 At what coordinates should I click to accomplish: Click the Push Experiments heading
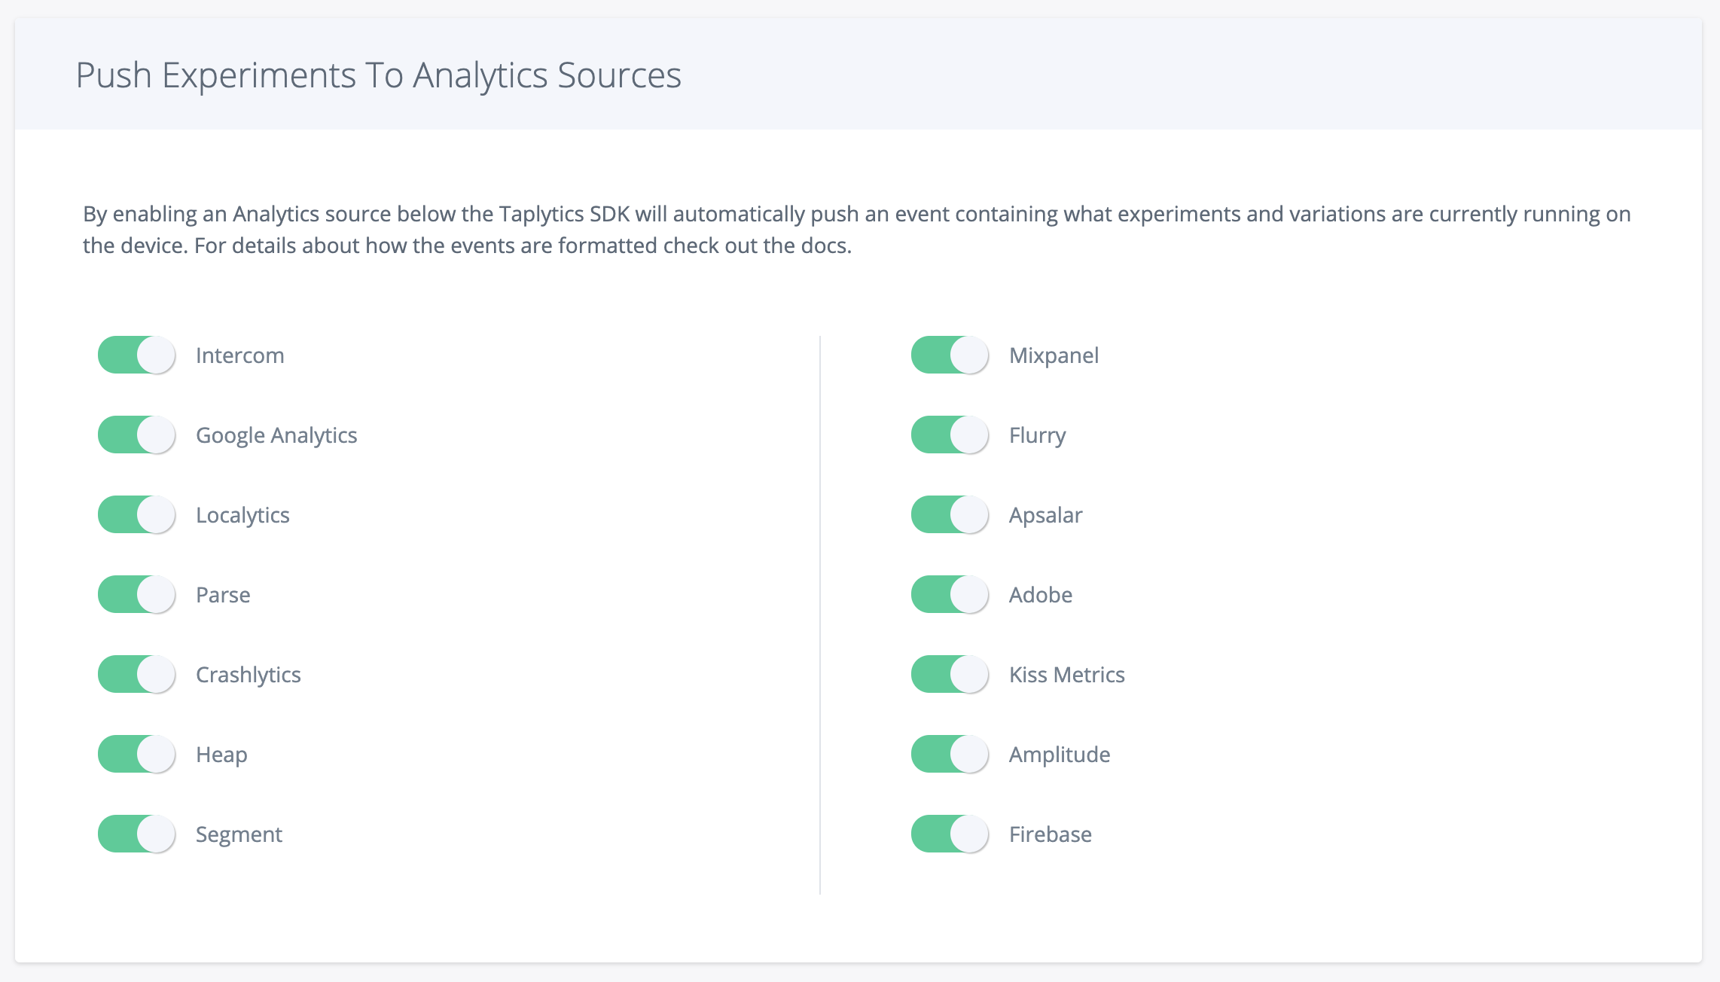click(x=378, y=75)
